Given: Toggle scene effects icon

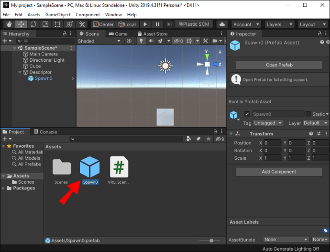Looking at the screenshot, I should pyautogui.click(x=161, y=41).
